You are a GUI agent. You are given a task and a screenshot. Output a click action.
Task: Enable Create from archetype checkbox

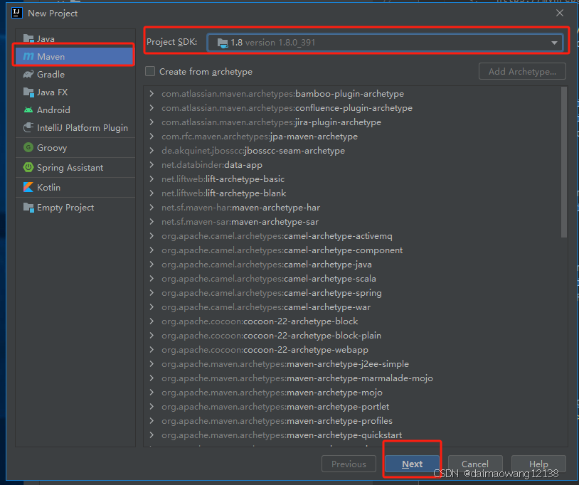(150, 71)
